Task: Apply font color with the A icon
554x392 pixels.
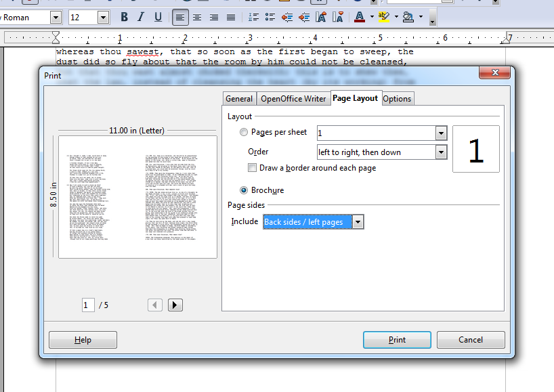Action: click(360, 17)
